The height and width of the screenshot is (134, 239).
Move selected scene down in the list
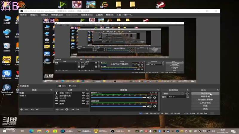[37, 109]
